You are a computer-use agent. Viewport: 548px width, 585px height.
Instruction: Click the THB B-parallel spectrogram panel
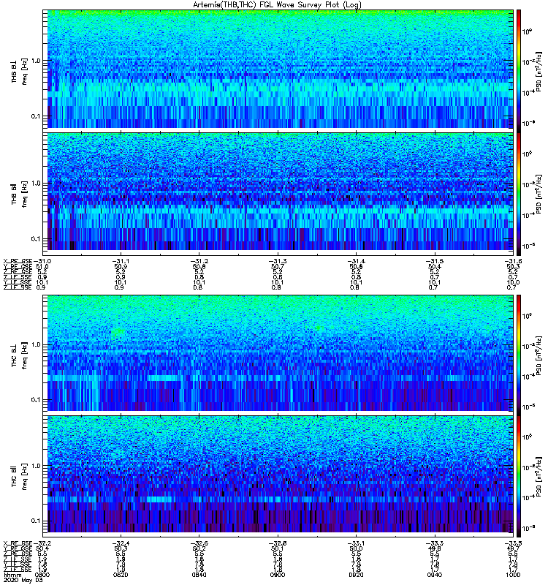tap(281, 192)
